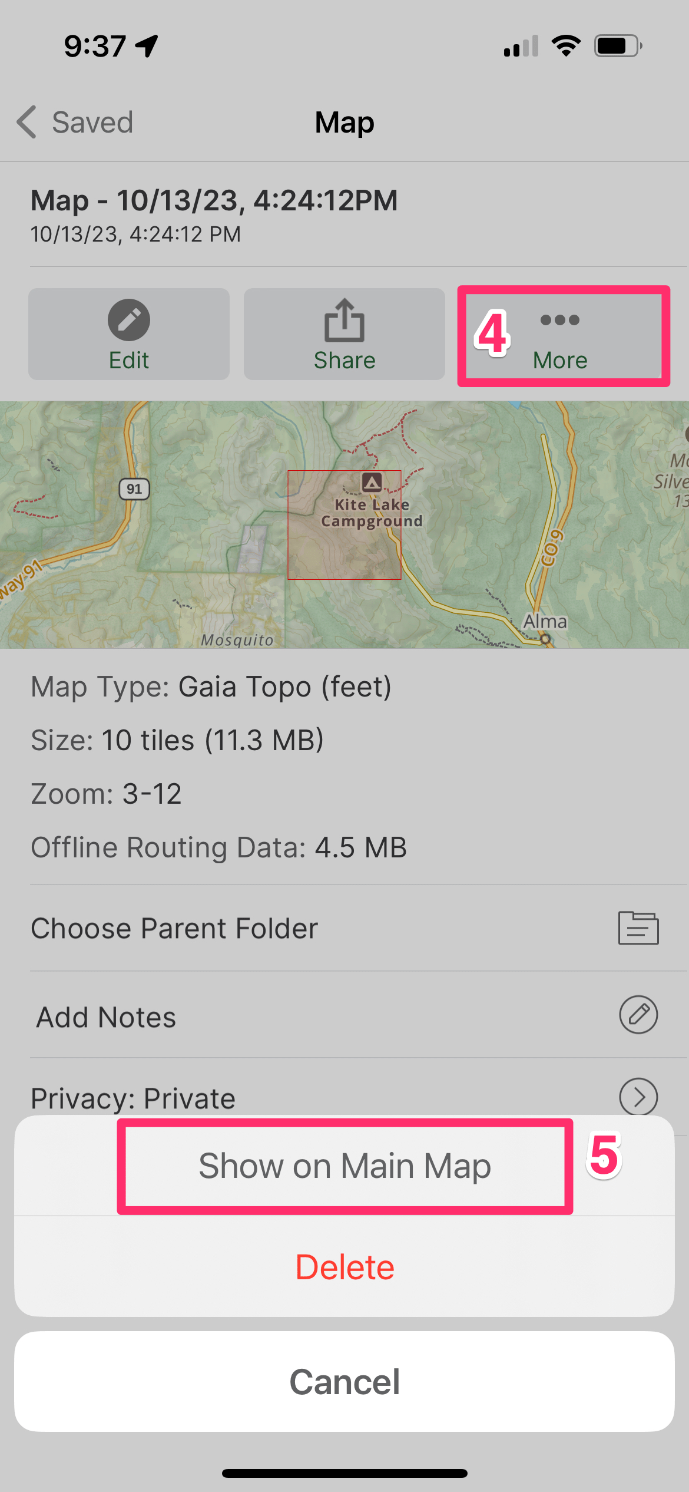Screen dimensions: 689x1492
Task: Open the Privacy: Private setting row
Action: (133, 1097)
